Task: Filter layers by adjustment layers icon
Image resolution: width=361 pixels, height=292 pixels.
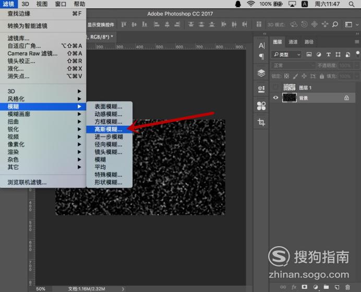Action: coord(319,54)
